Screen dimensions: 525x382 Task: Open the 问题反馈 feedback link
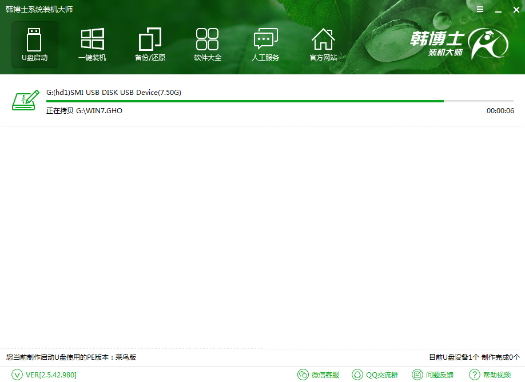(433, 375)
